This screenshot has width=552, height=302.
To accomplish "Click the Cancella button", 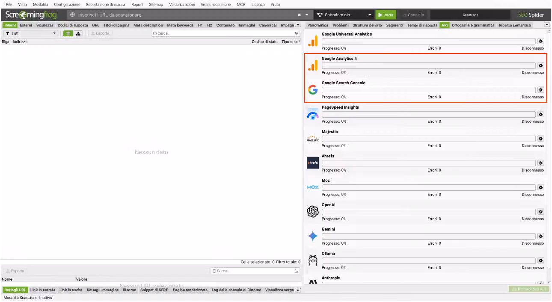I will point(413,15).
